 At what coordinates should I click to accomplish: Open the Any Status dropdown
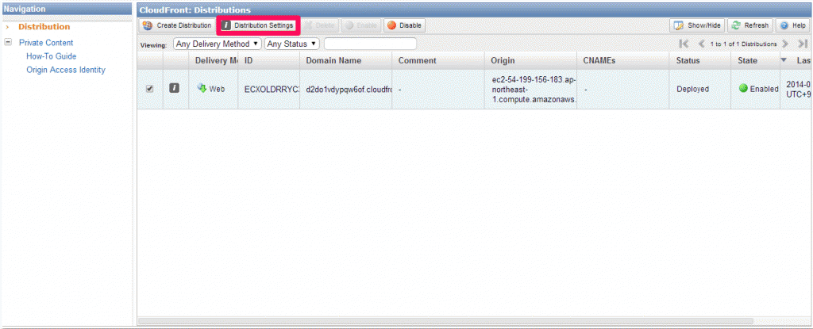click(x=292, y=44)
